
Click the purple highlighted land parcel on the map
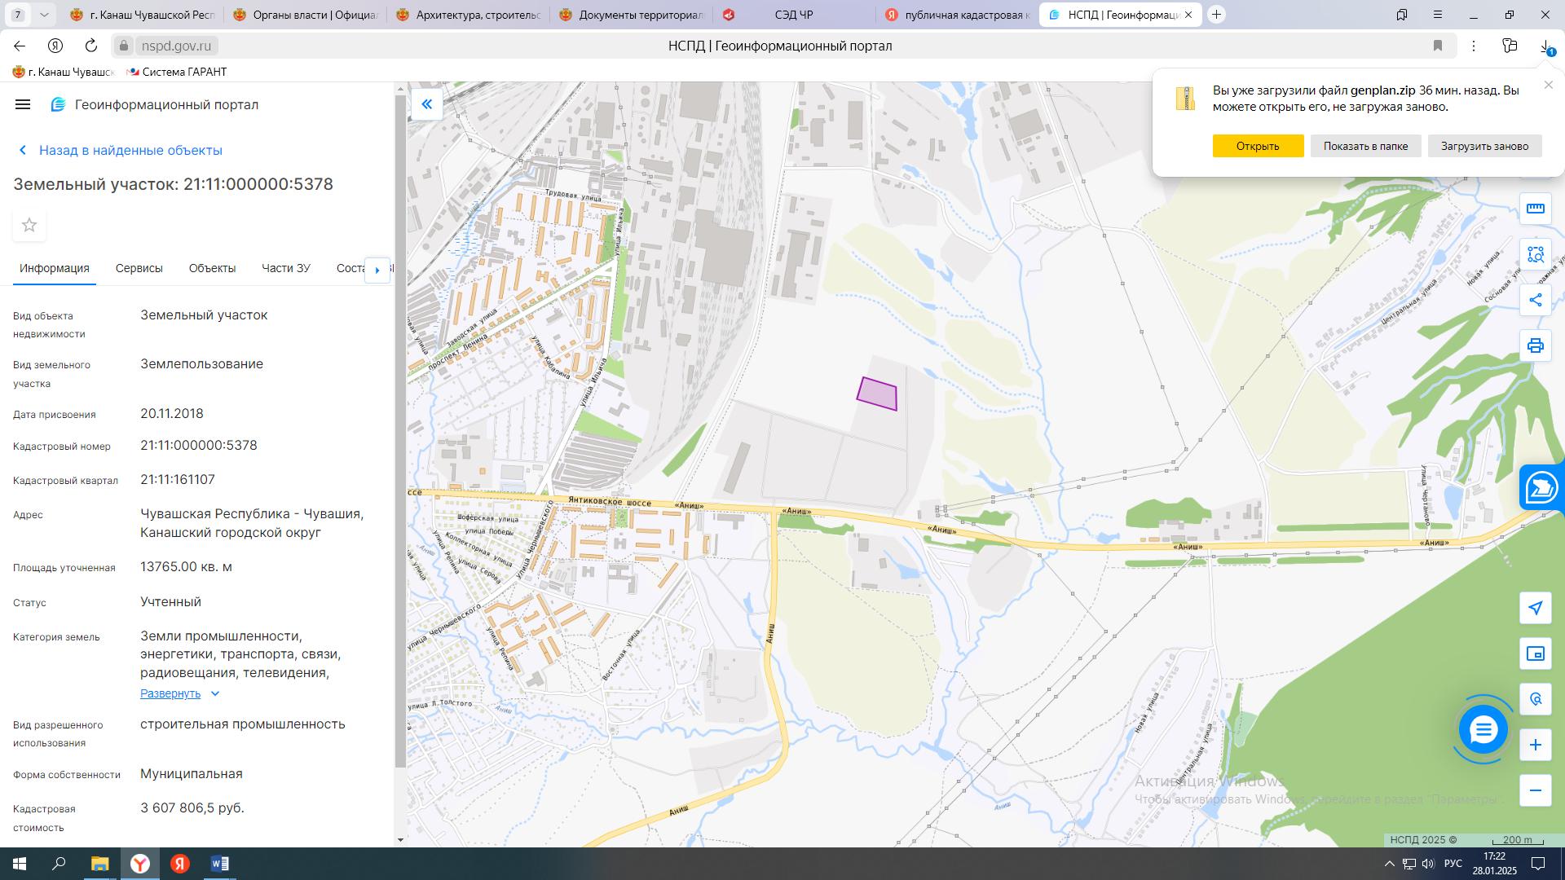[x=879, y=395]
